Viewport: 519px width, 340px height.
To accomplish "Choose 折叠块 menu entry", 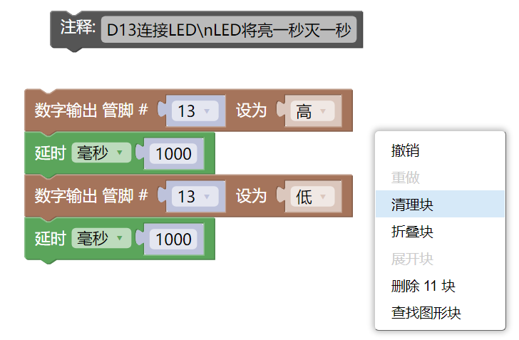I will pos(412,232).
